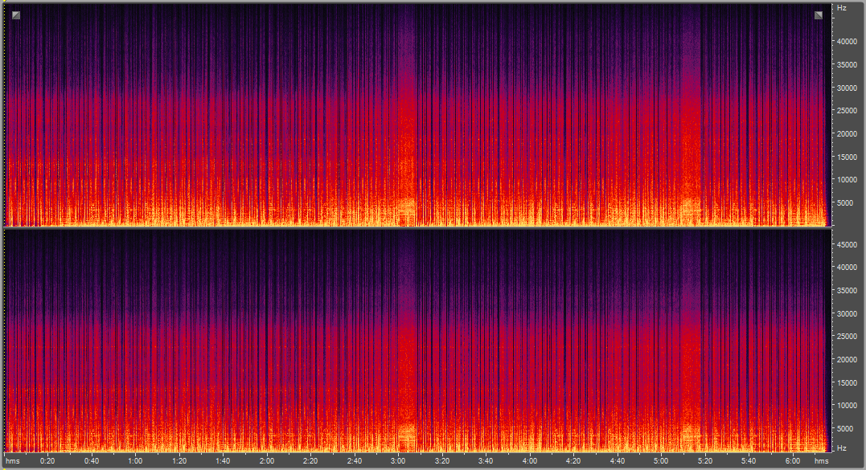Click '5000' on lower channel frequency scale
Viewport: 866px width, 470px height.
coord(845,428)
